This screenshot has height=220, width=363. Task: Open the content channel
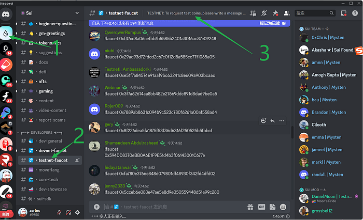click(50, 101)
